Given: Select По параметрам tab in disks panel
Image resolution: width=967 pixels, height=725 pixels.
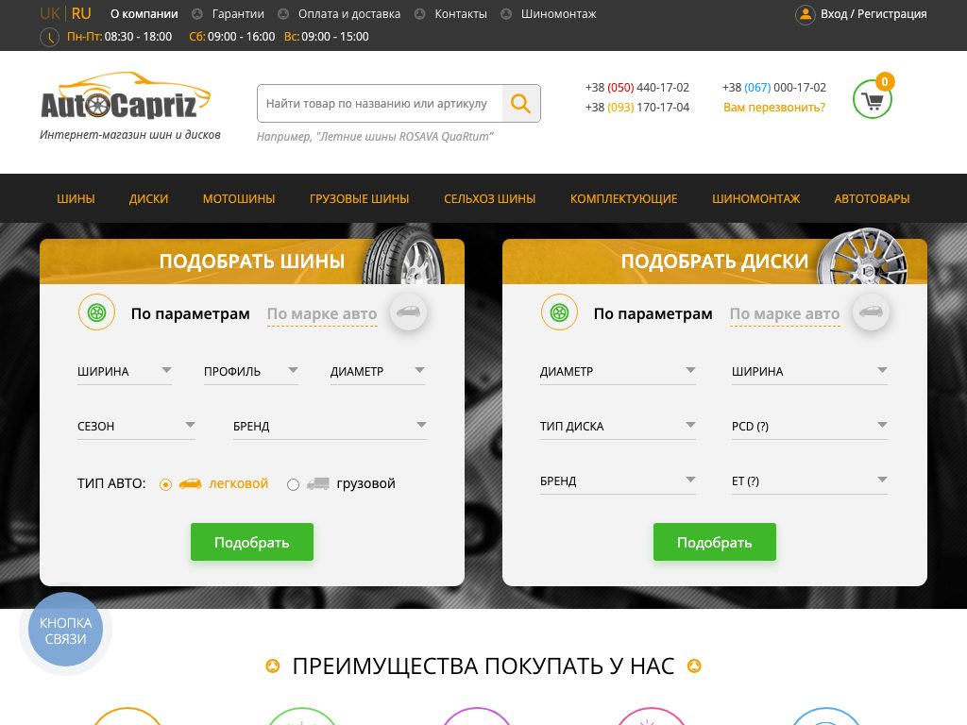Looking at the screenshot, I should (653, 313).
